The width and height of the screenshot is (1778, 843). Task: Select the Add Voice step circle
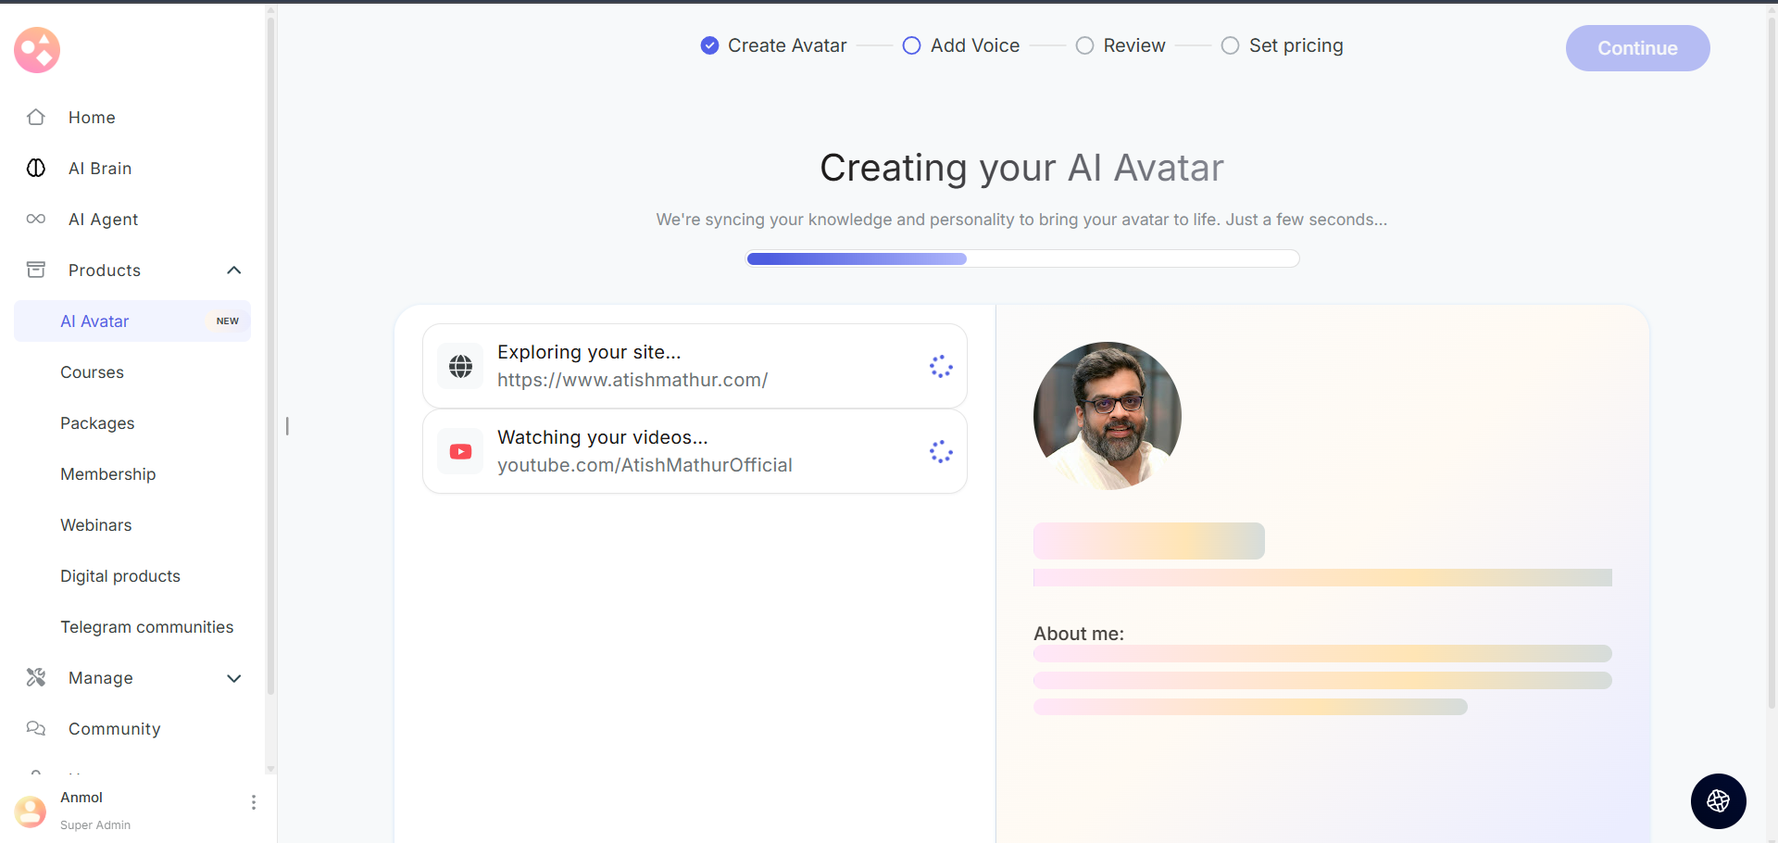tap(911, 46)
